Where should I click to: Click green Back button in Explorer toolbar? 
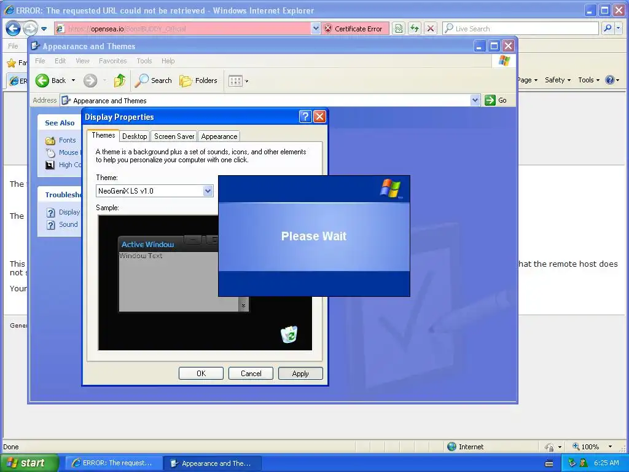[x=51, y=81]
